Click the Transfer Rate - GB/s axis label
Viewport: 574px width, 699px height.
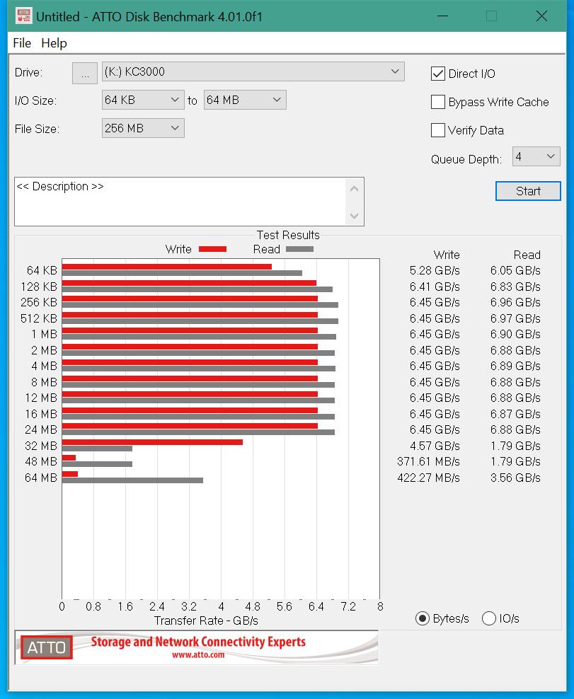[x=206, y=620]
